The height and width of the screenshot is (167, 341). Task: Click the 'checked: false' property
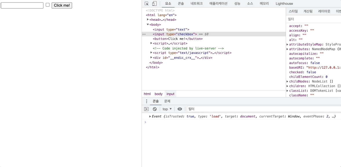click(302, 72)
